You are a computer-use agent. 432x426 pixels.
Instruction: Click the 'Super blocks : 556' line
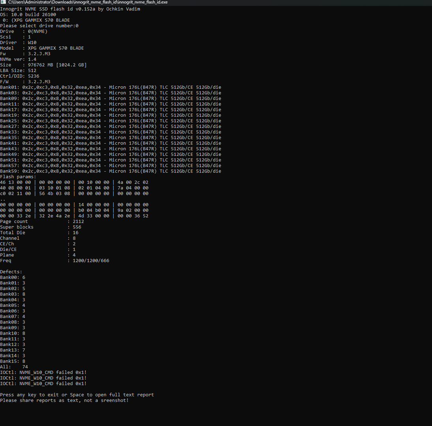[41, 227]
